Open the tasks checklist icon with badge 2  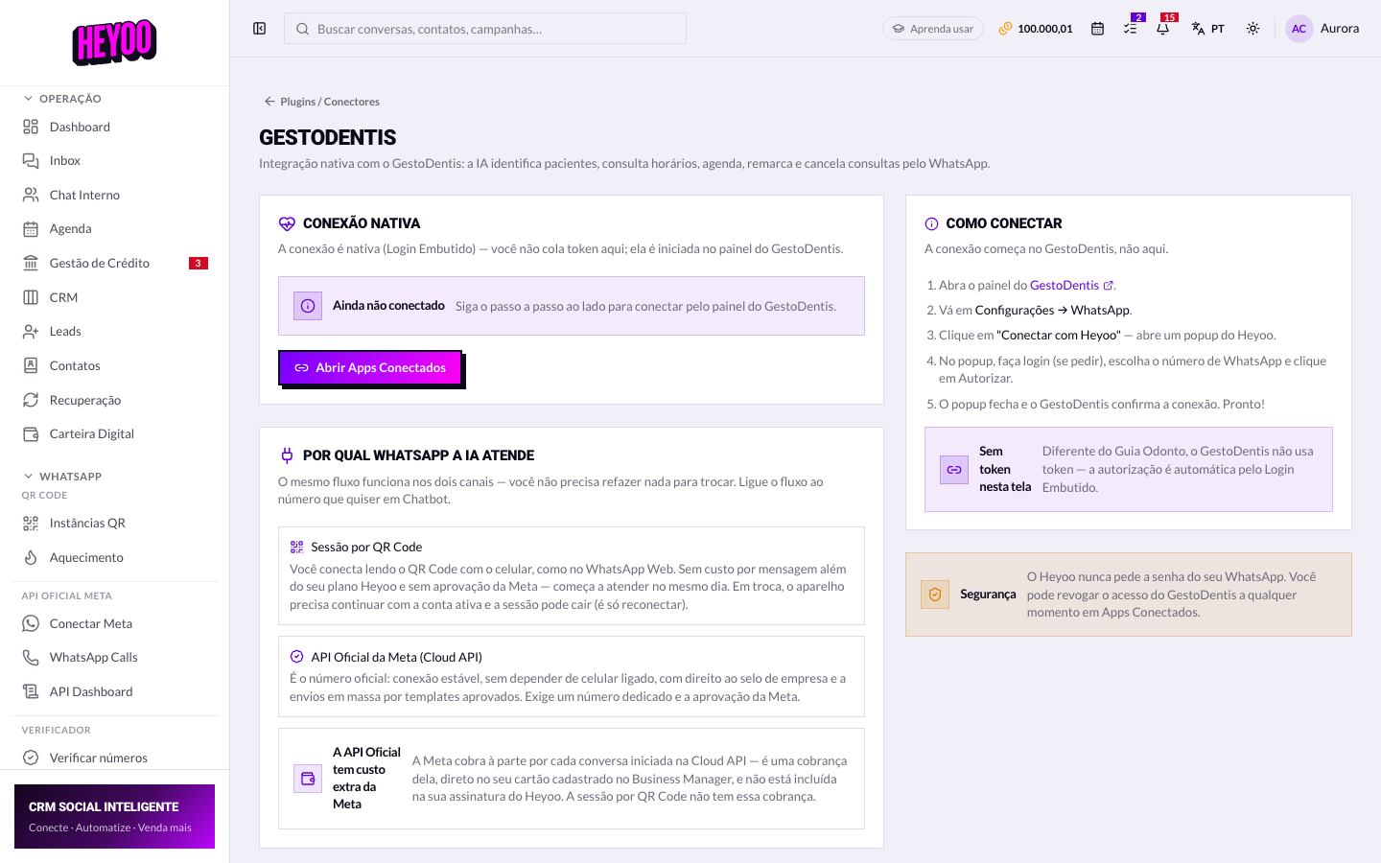pyautogui.click(x=1131, y=29)
